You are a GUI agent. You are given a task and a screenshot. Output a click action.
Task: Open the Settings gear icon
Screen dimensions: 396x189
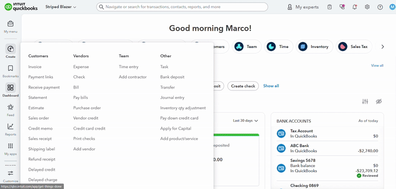coord(367,7)
